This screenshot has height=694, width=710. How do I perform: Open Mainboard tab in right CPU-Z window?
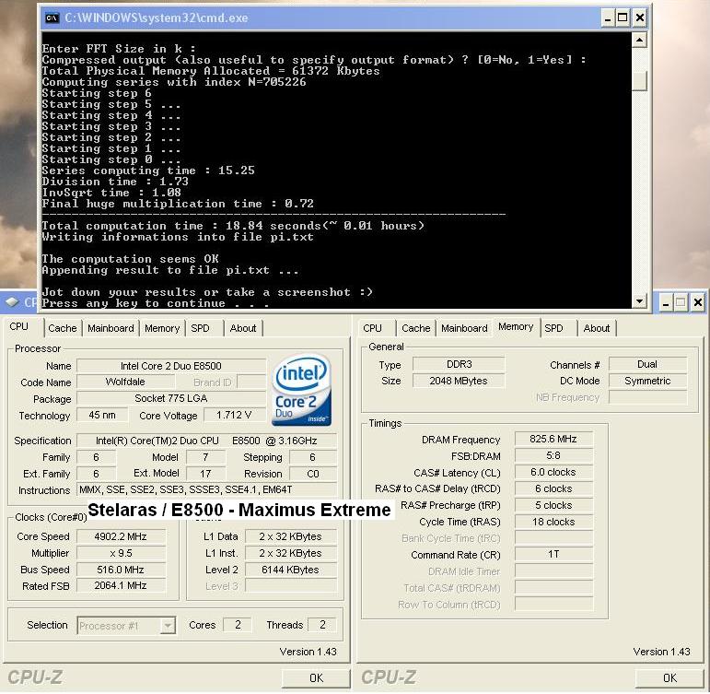(464, 328)
